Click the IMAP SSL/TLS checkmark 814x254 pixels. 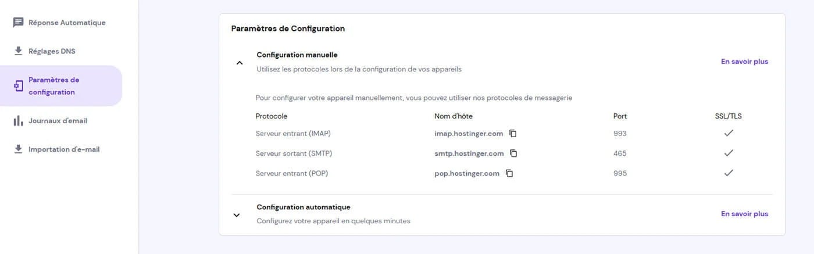point(728,134)
